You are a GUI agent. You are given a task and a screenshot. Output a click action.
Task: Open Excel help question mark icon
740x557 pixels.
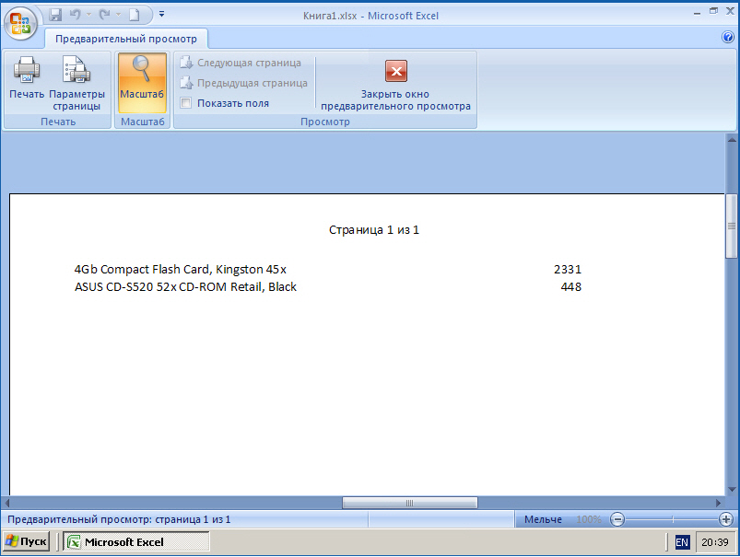coord(728,37)
